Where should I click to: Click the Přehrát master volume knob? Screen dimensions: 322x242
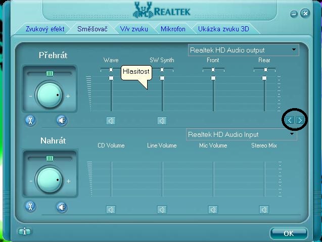tap(49, 95)
